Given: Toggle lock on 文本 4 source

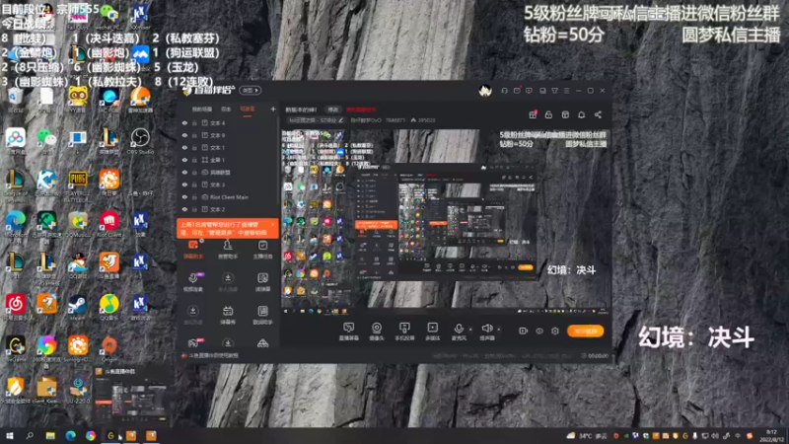Looking at the screenshot, I should (194, 122).
